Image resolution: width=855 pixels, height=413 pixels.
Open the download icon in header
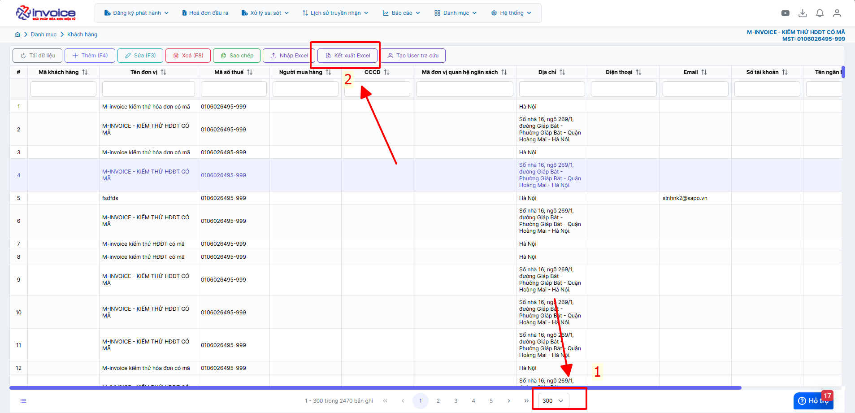[803, 13]
